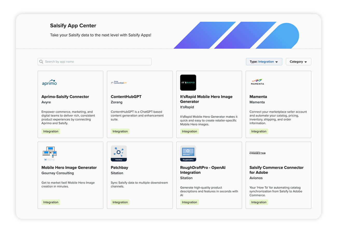Click the Mamenta logo icon

click(x=257, y=82)
